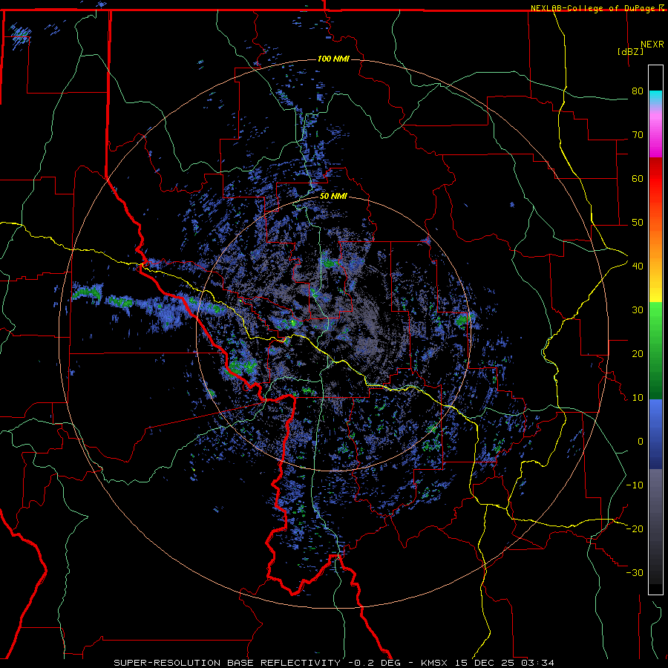Click the 30 value on the dBZ scale
The height and width of the screenshot is (668, 668).
pos(638,310)
